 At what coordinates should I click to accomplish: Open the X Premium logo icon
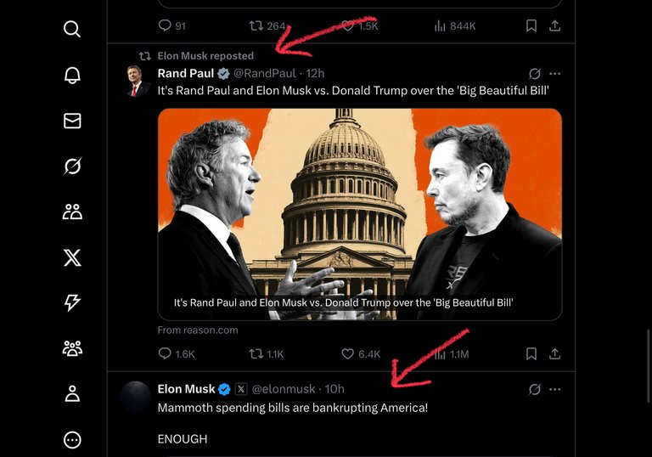[x=72, y=257]
